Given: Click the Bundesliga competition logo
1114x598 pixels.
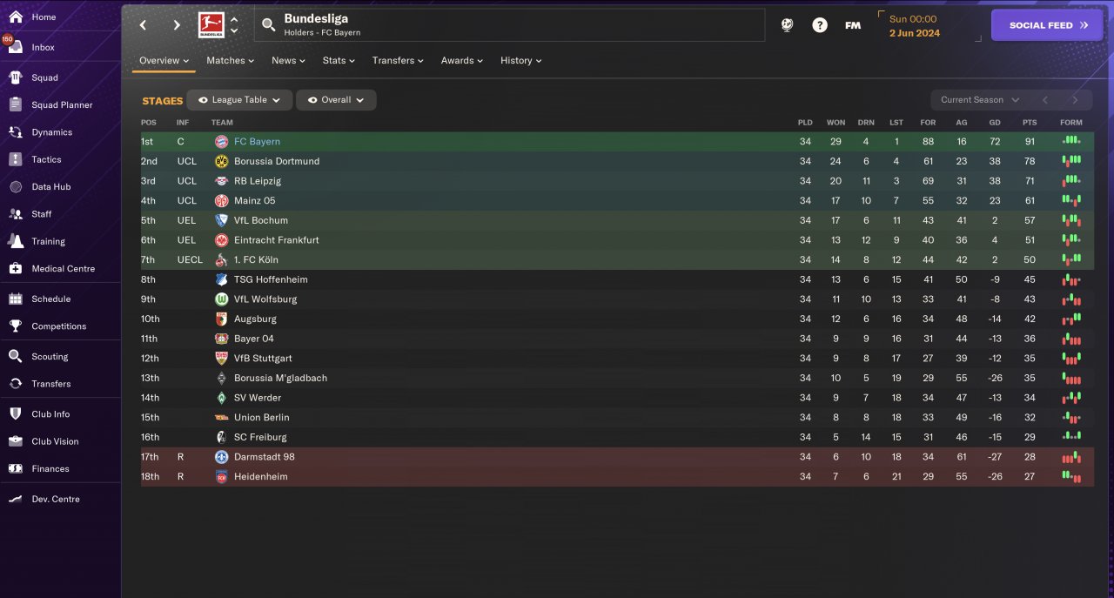Looking at the screenshot, I should 211,25.
